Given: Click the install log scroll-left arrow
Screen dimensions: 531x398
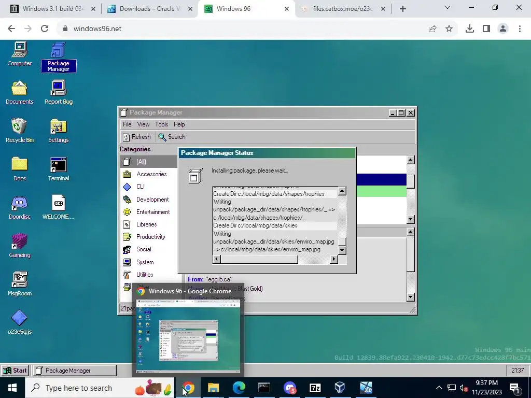Looking at the screenshot, I should (x=216, y=259).
